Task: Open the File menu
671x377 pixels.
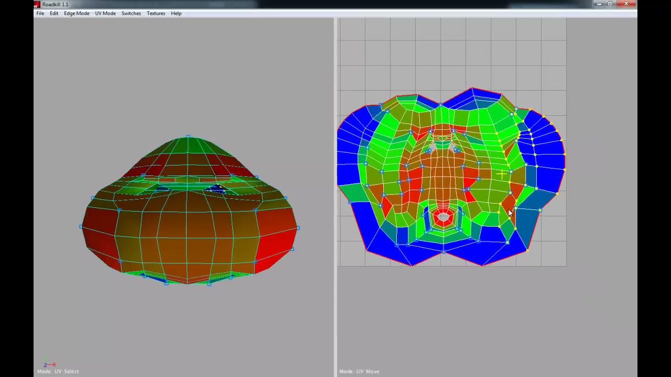Action: coord(40,13)
